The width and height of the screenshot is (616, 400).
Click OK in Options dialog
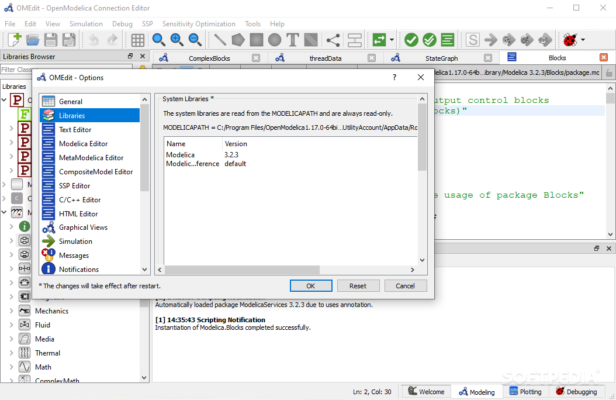[x=311, y=285]
